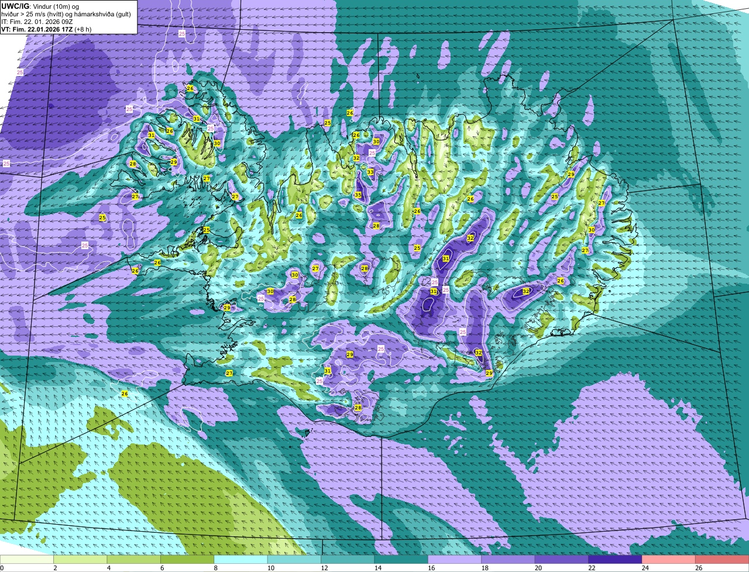Select the valid time line "VT: Fim. 22.01.2026 17Z (+8 h)"

pyautogui.click(x=47, y=29)
